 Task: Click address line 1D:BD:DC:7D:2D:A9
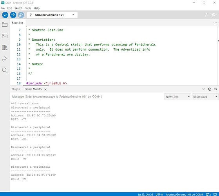tap(33, 115)
